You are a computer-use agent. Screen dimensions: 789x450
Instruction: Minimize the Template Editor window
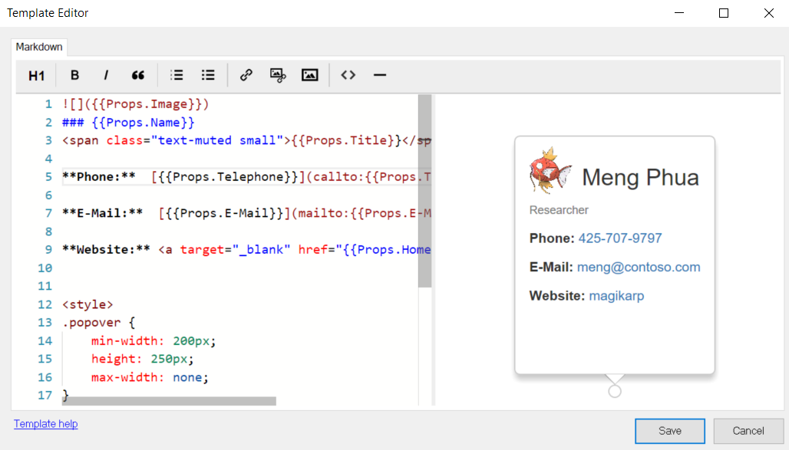(679, 13)
